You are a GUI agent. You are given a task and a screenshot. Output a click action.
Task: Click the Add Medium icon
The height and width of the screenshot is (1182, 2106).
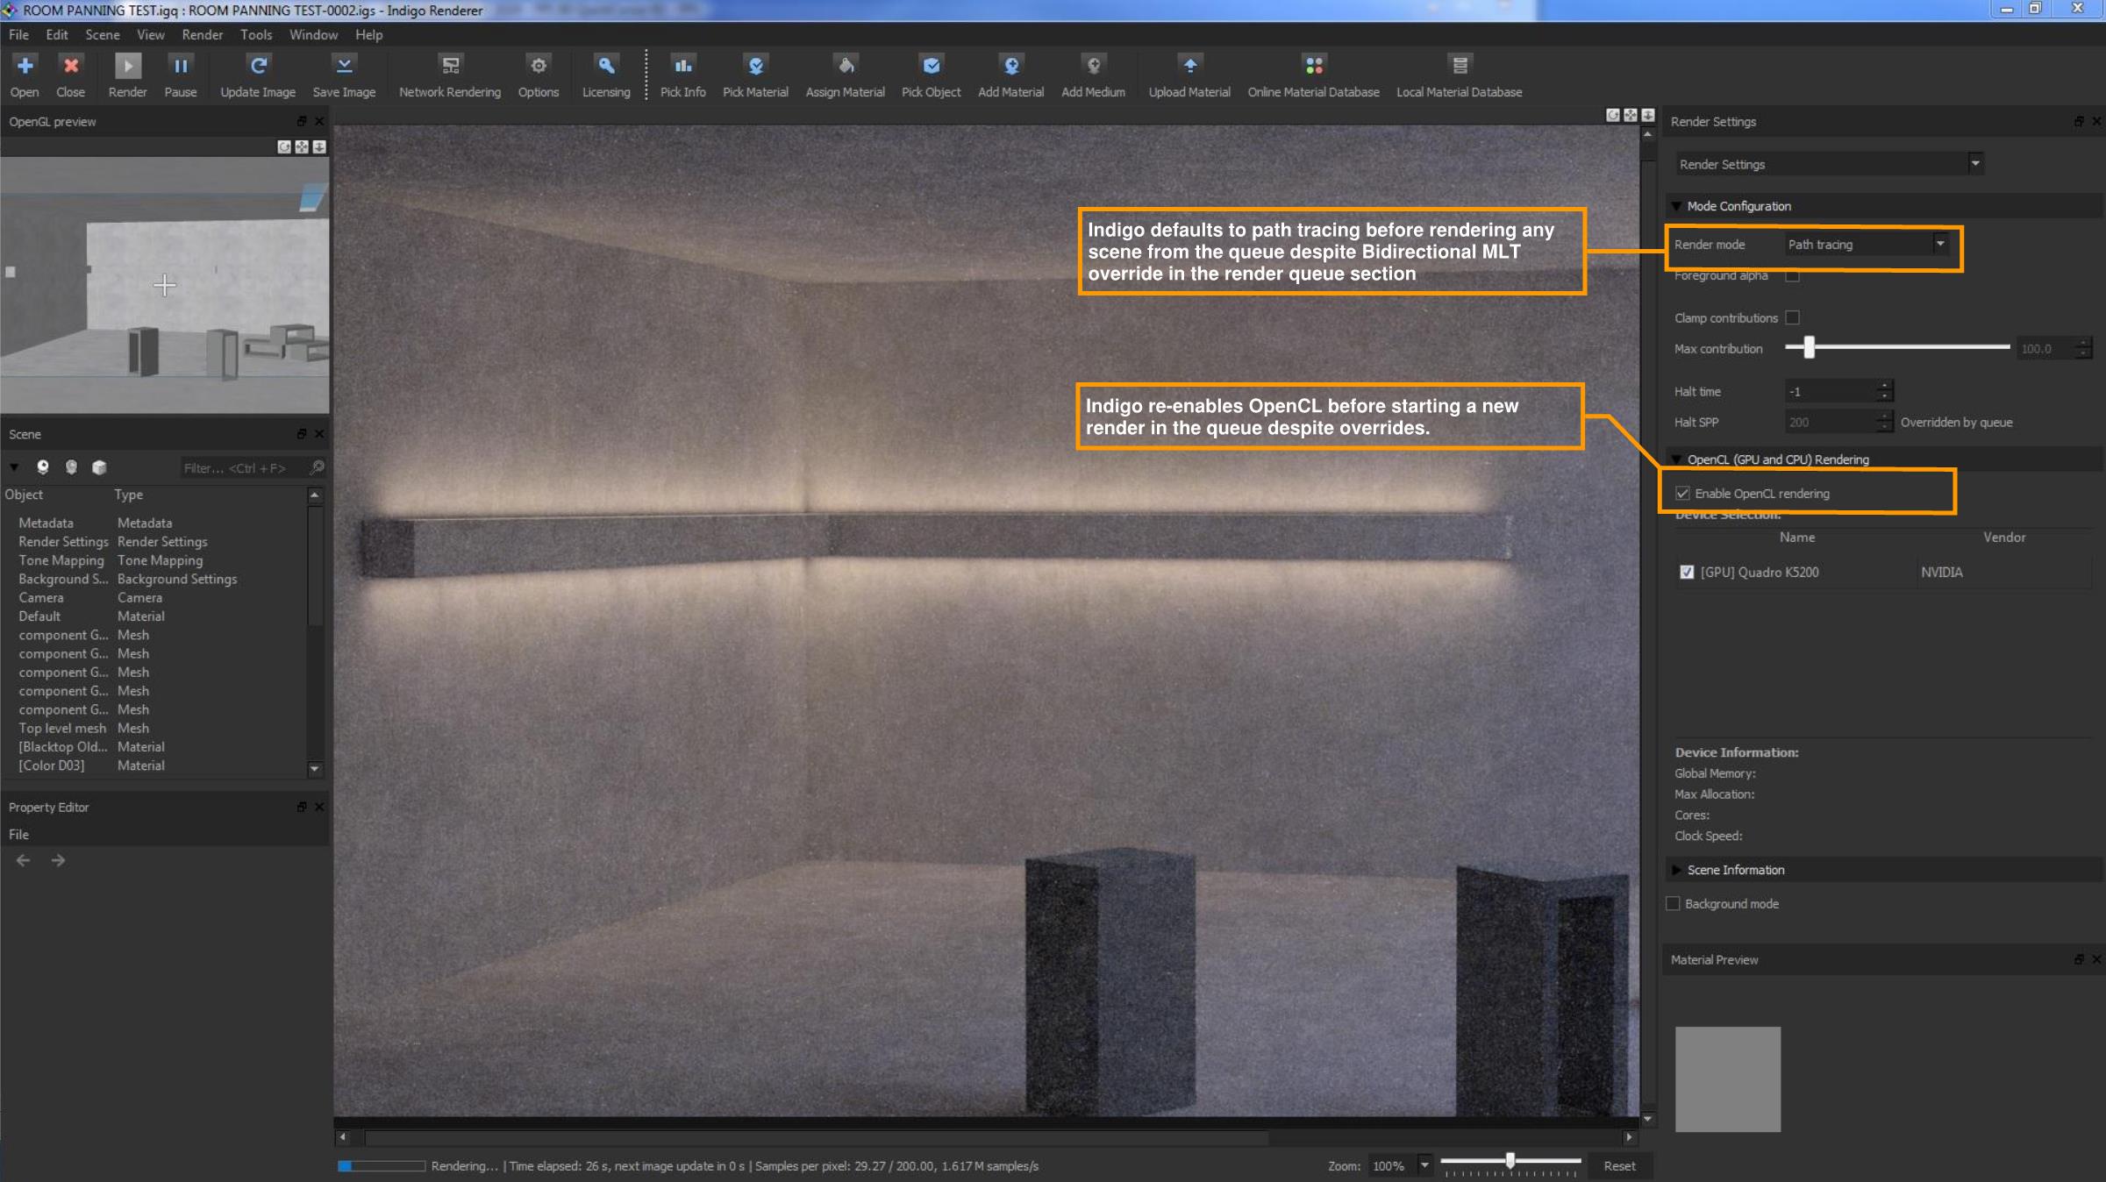pyautogui.click(x=1092, y=67)
